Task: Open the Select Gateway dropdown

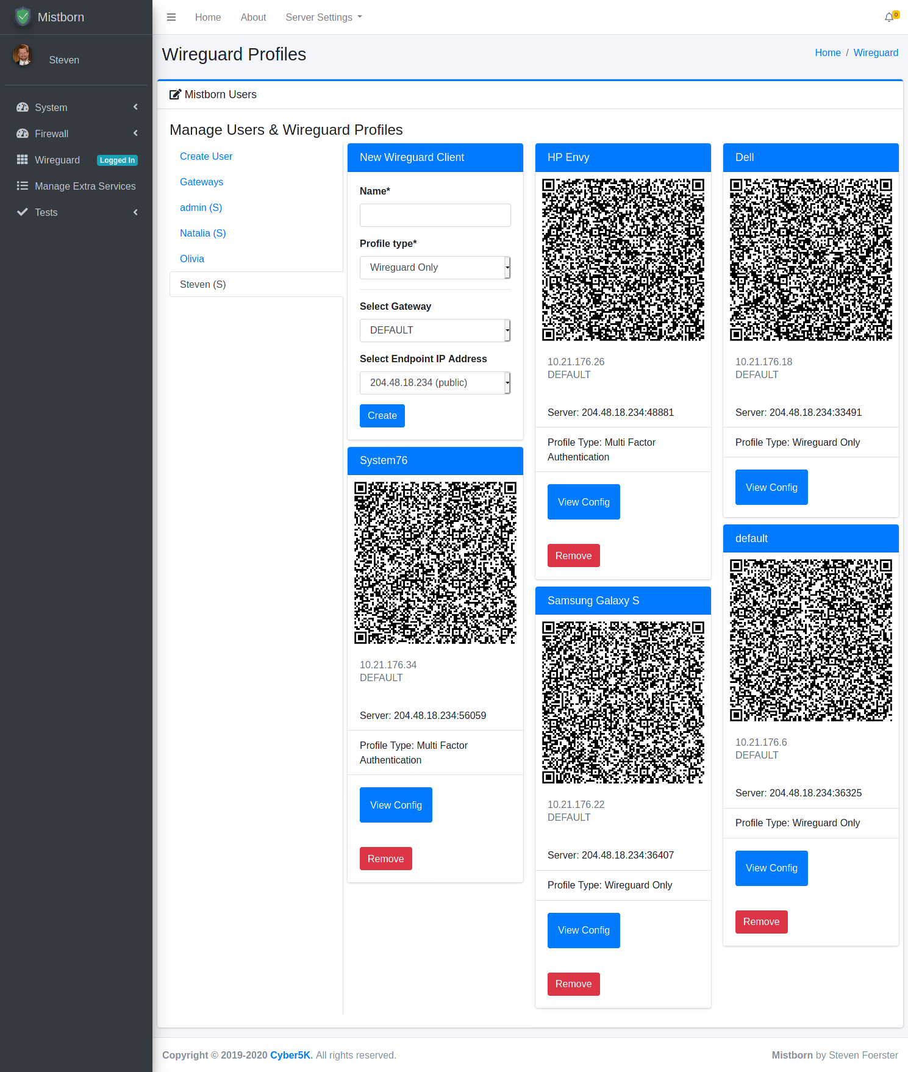Action: [x=435, y=331]
